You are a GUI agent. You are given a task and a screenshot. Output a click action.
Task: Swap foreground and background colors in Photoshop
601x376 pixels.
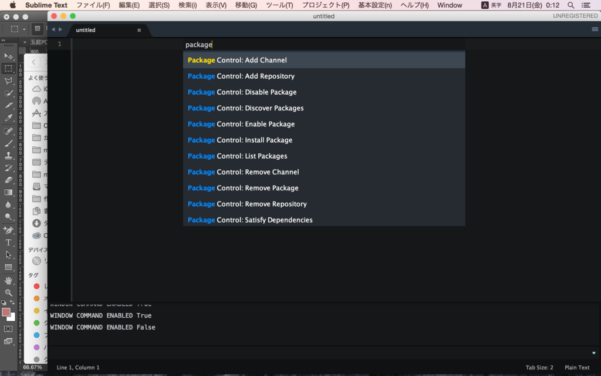pos(12,303)
